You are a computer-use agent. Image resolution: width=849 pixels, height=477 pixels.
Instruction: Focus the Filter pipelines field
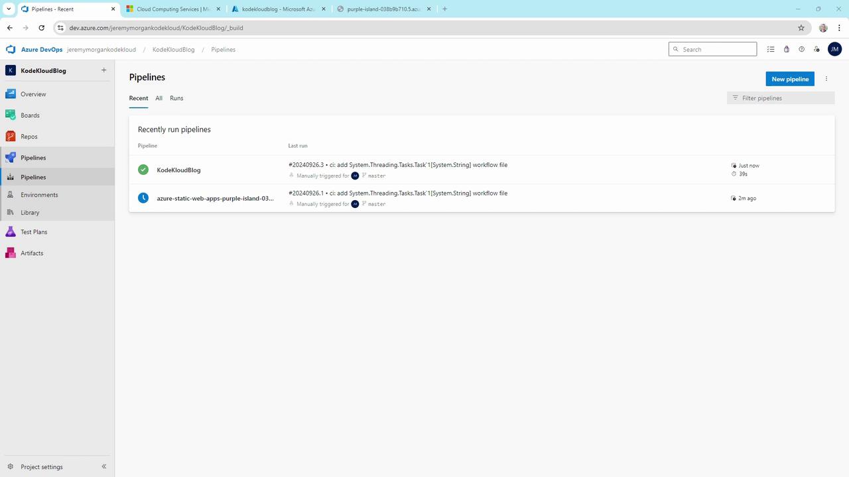pyautogui.click(x=781, y=98)
